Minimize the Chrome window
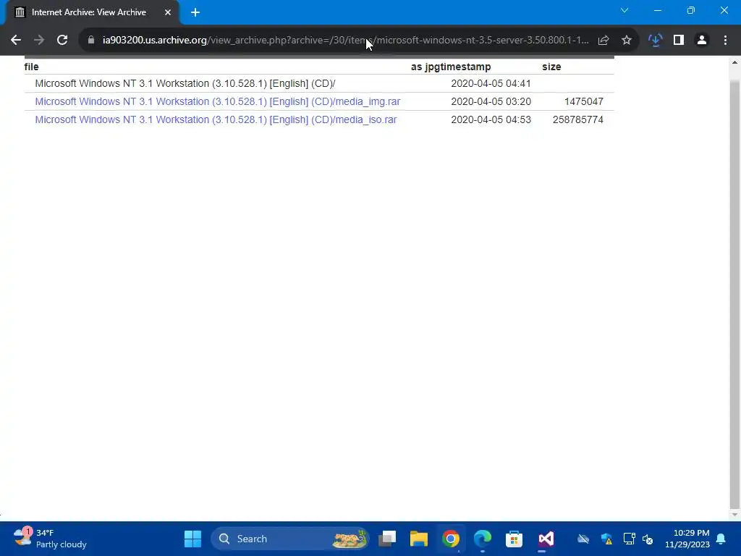Screen dimensions: 741x556 coord(657,10)
